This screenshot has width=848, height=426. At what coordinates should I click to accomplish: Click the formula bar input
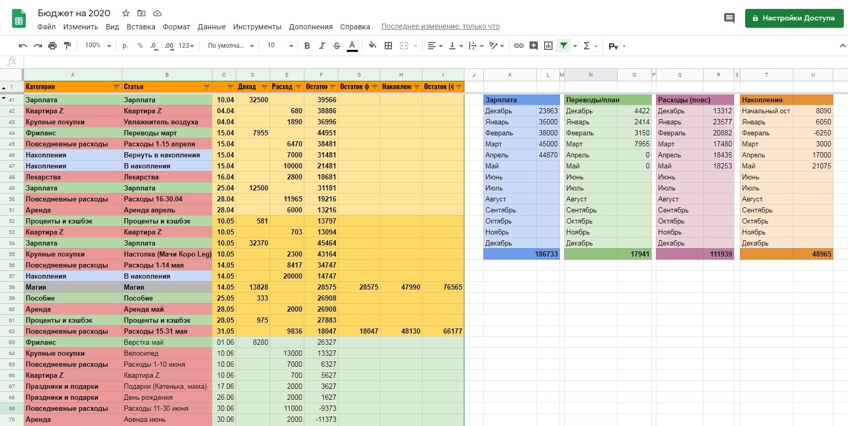436,61
